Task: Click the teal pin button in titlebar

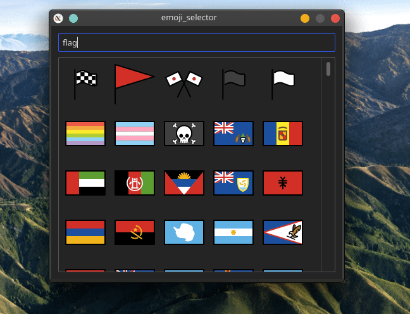Action: (x=73, y=18)
